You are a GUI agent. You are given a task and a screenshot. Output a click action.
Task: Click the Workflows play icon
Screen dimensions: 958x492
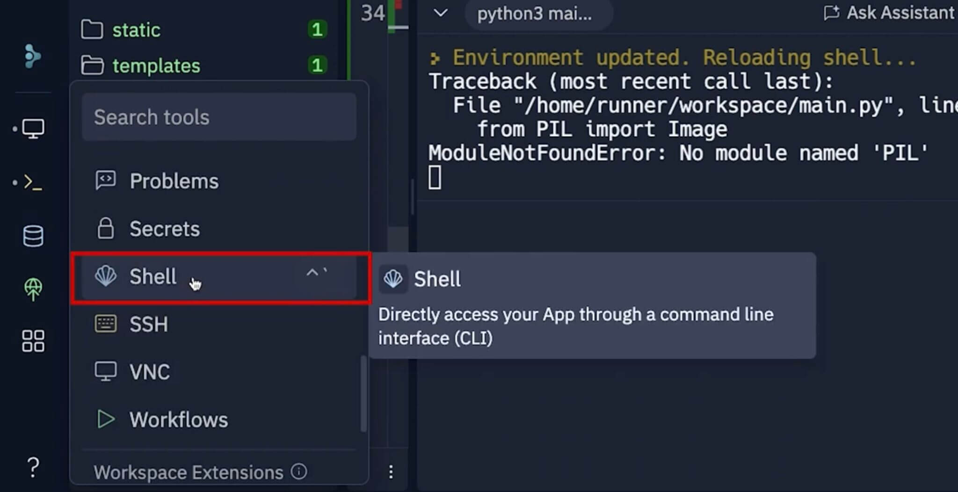[106, 419]
